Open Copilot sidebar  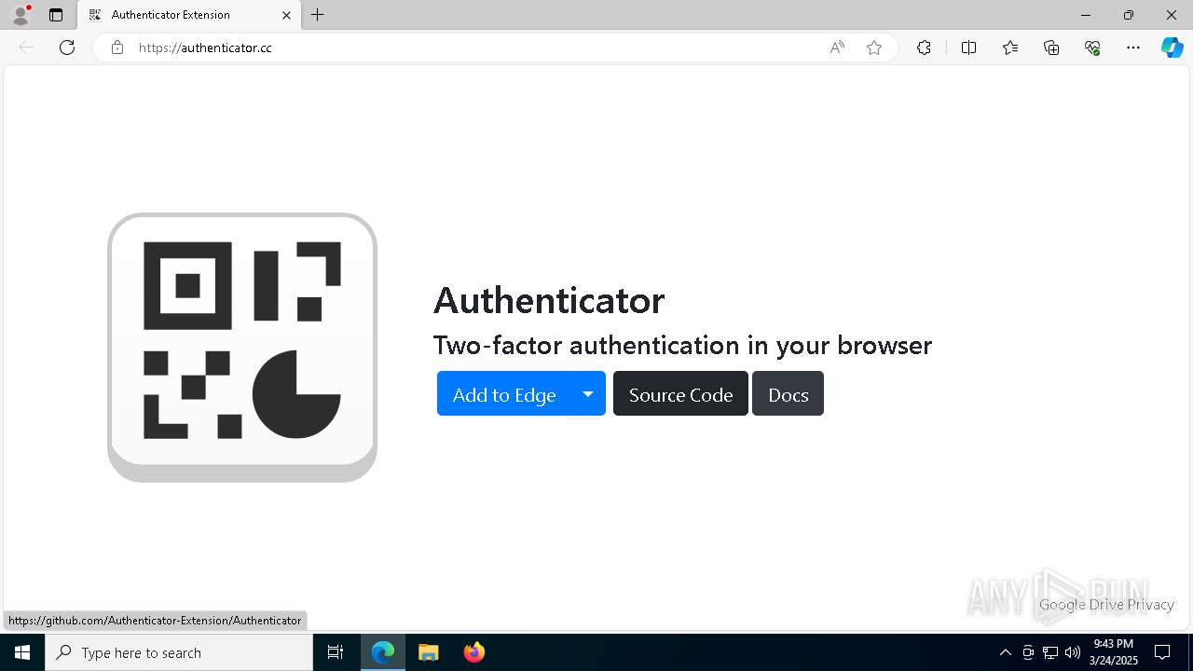(x=1172, y=48)
